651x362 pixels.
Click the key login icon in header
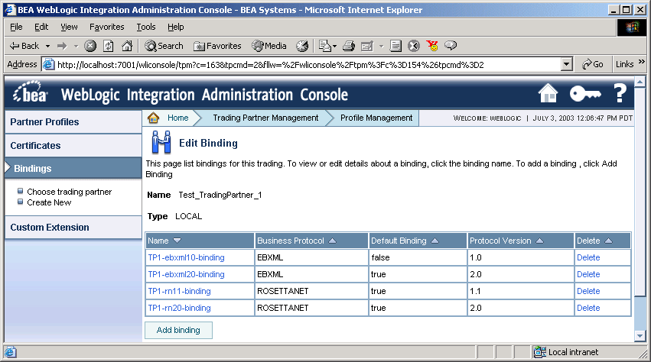[585, 94]
